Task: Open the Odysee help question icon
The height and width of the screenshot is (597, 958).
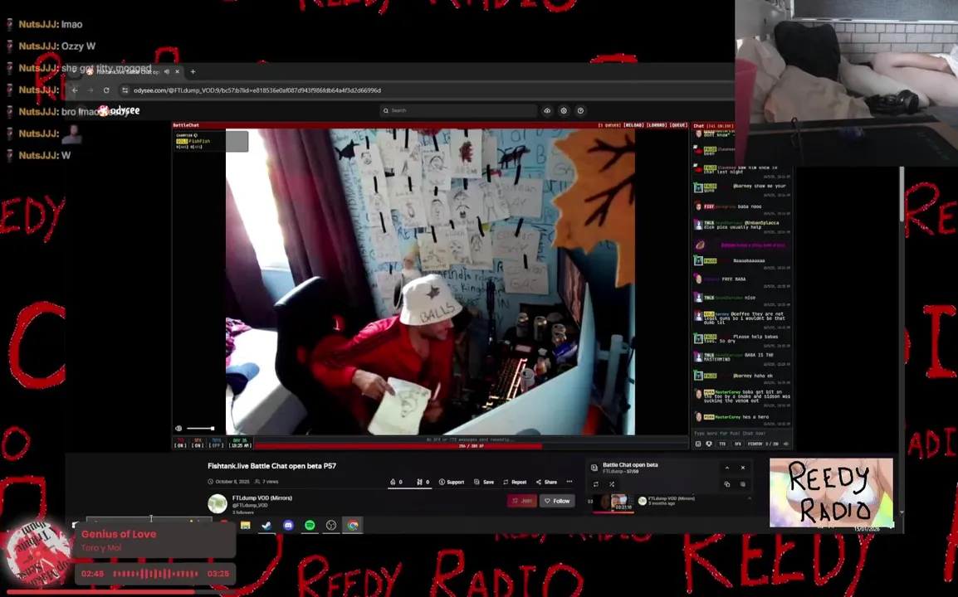Action: [x=580, y=110]
